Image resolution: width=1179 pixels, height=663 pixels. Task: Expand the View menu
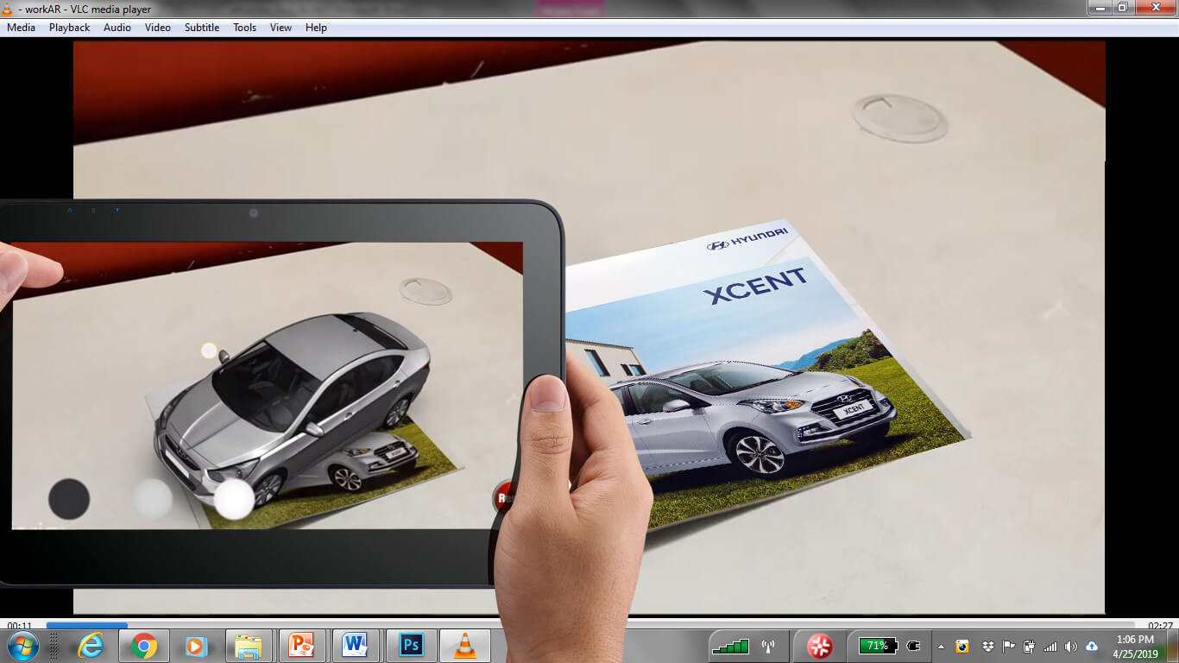(281, 28)
